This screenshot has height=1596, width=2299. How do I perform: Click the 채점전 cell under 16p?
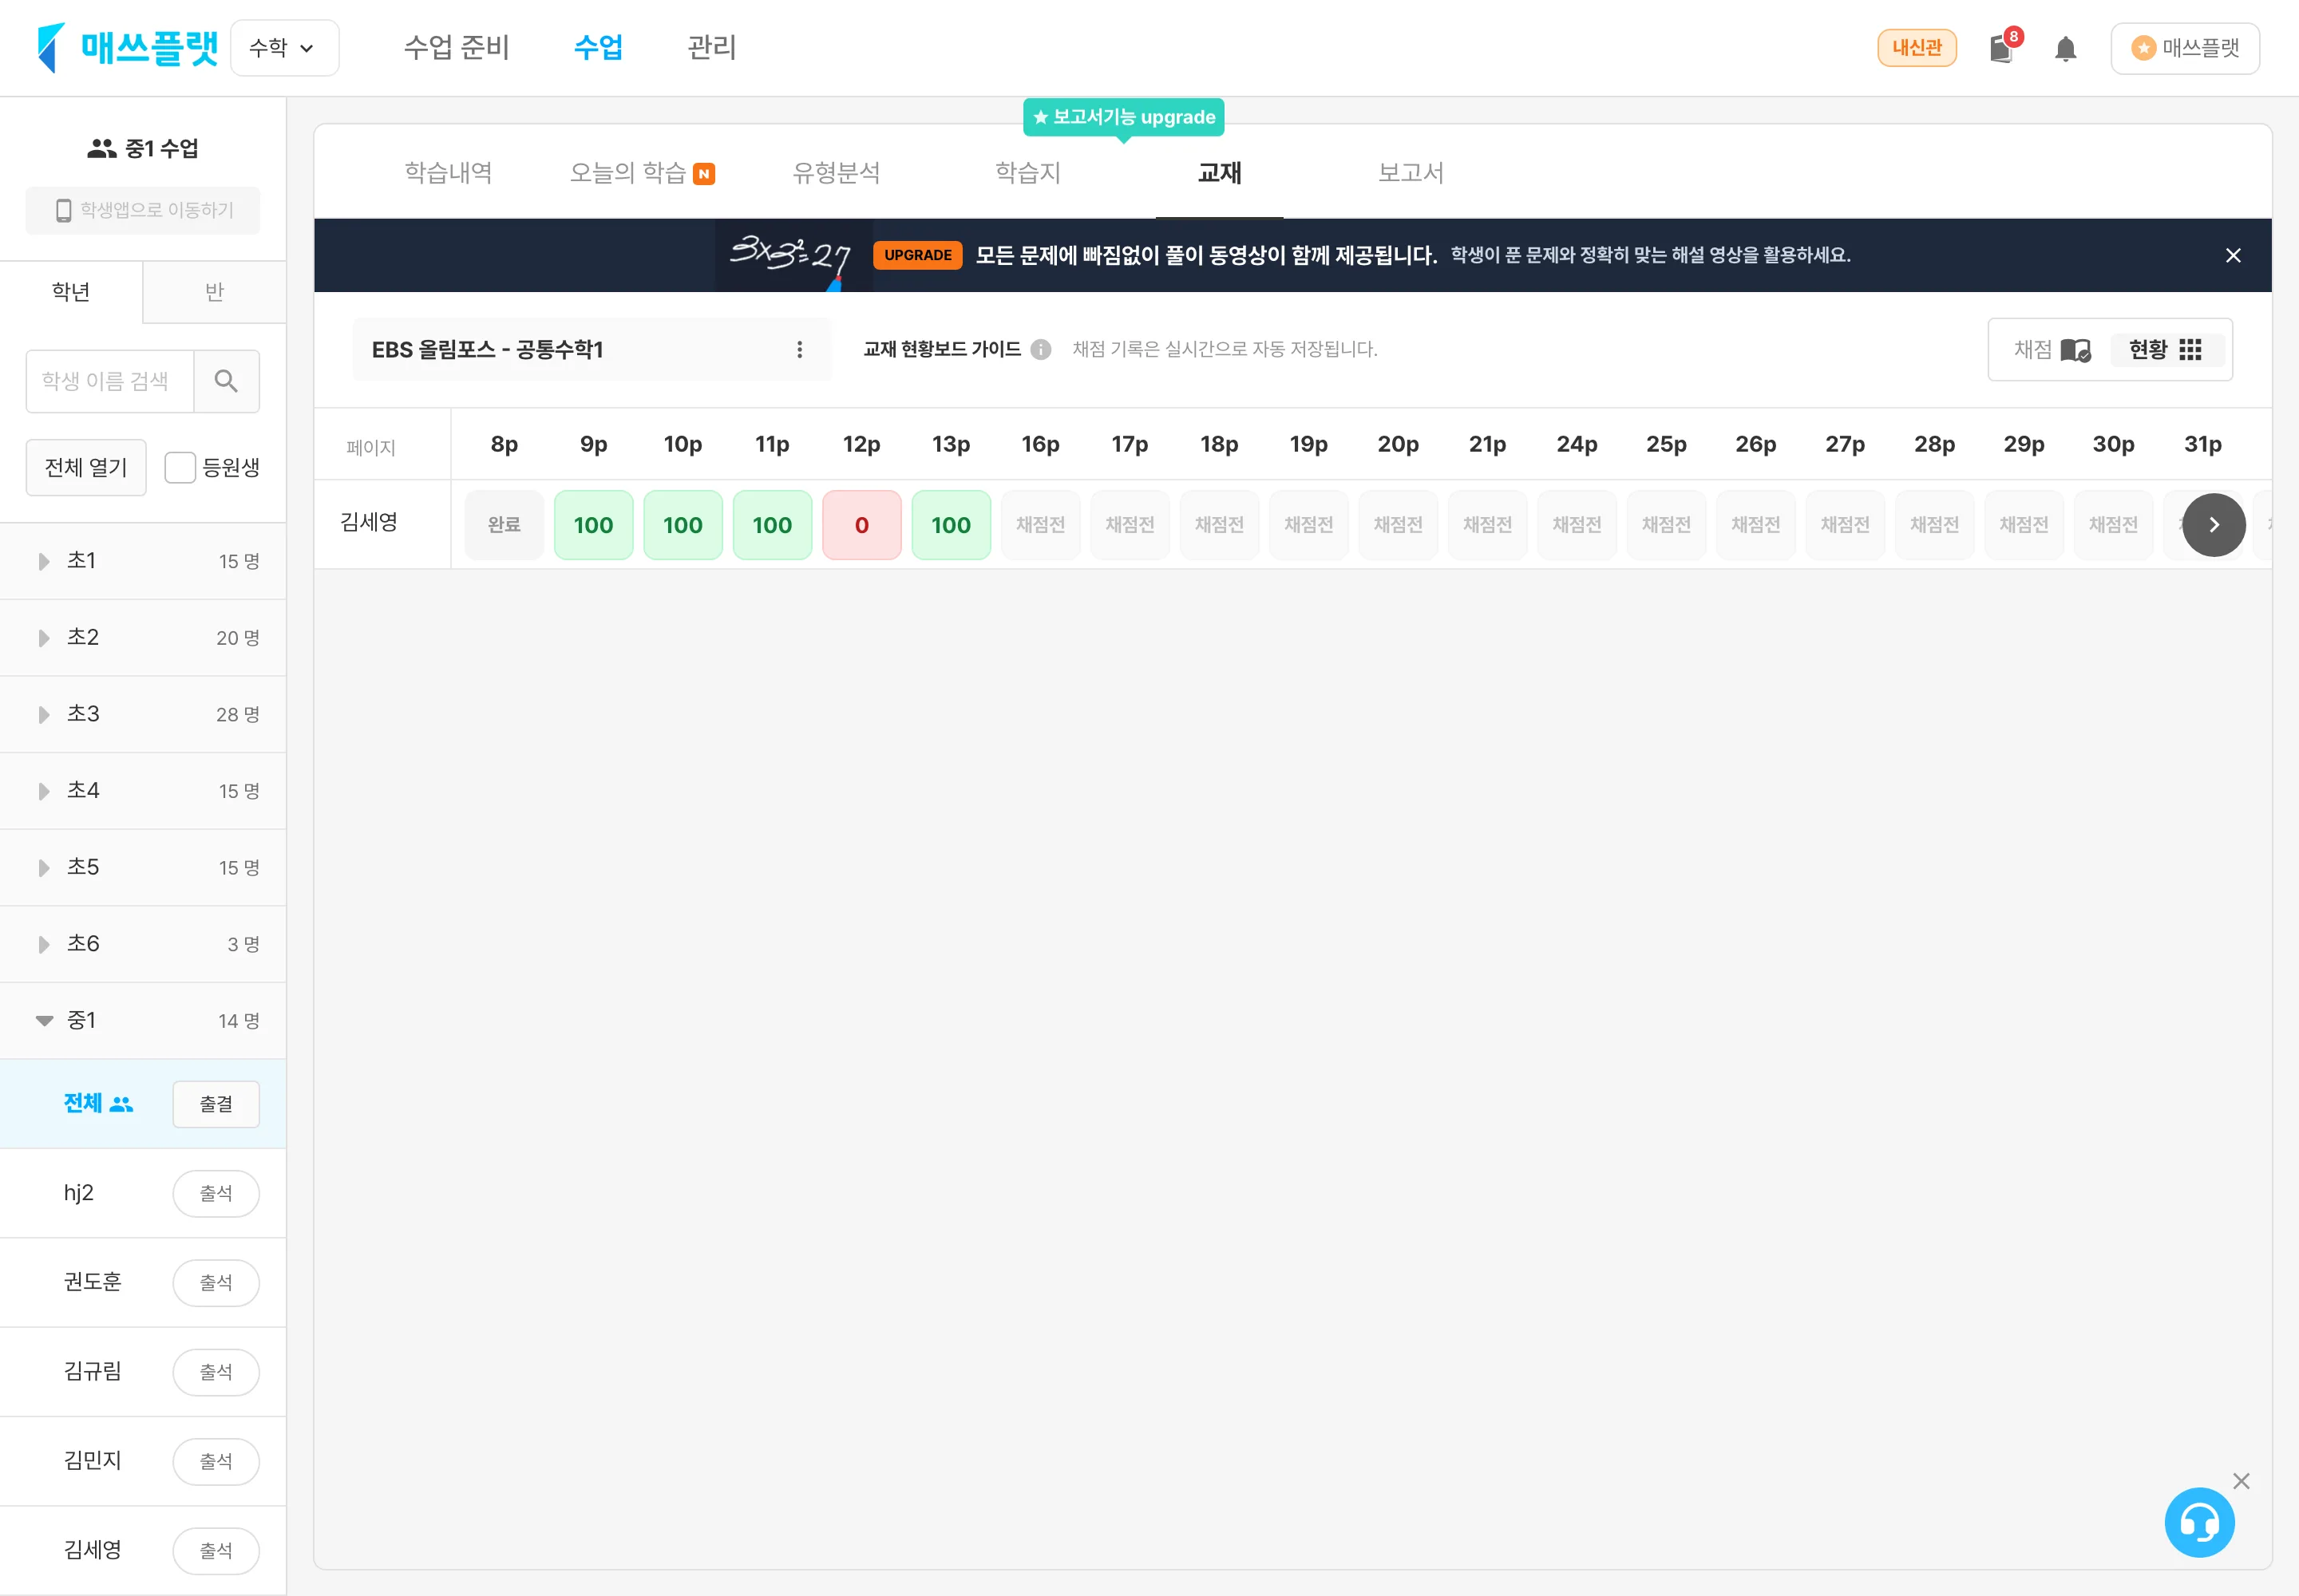pyautogui.click(x=1040, y=525)
